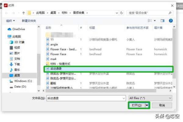This screenshot has width=183, height=122.
Task: Open 视频 folder in sidebar
Action: click(15, 48)
